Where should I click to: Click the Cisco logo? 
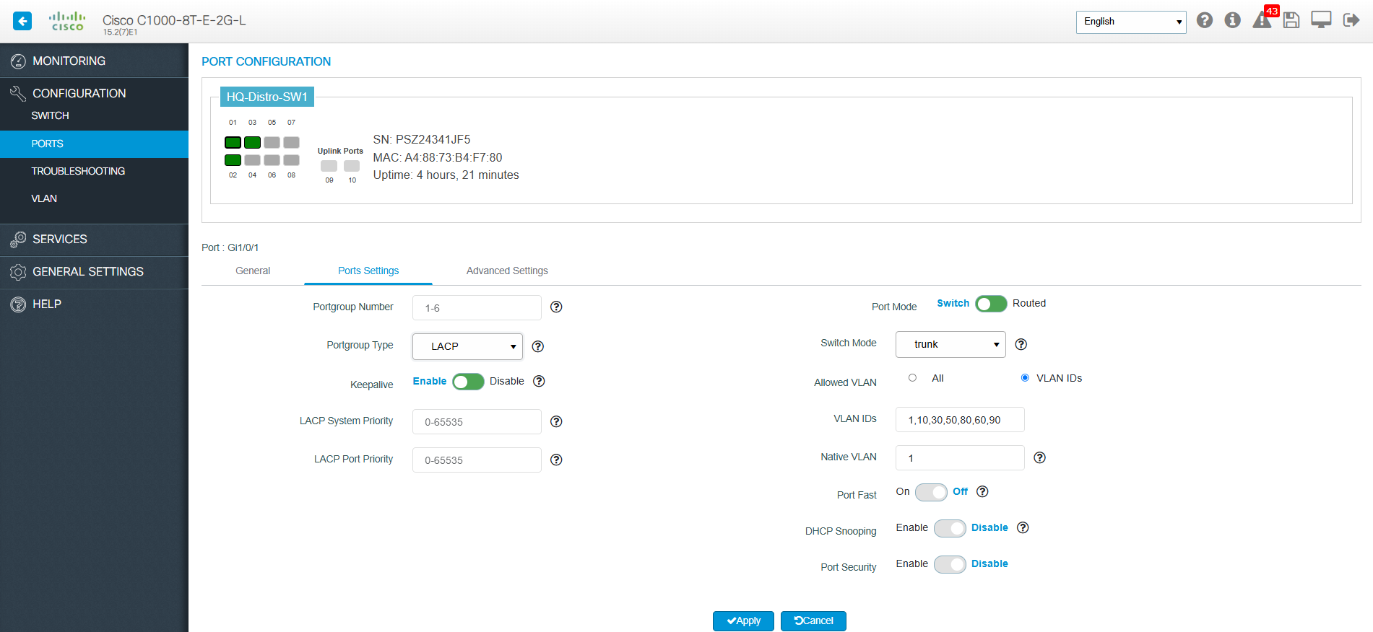coord(67,21)
